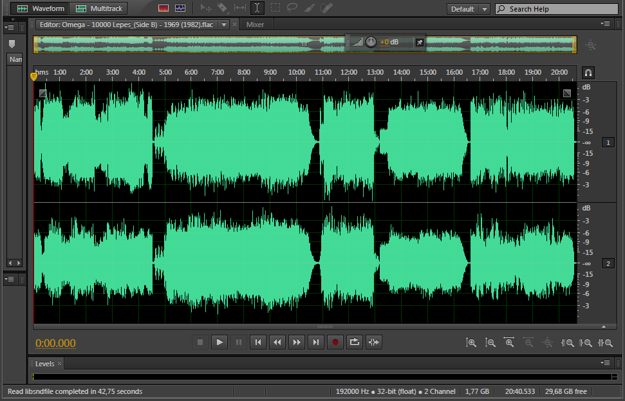Select the Marquee Selection tool
The height and width of the screenshot is (401, 625).
point(275,8)
